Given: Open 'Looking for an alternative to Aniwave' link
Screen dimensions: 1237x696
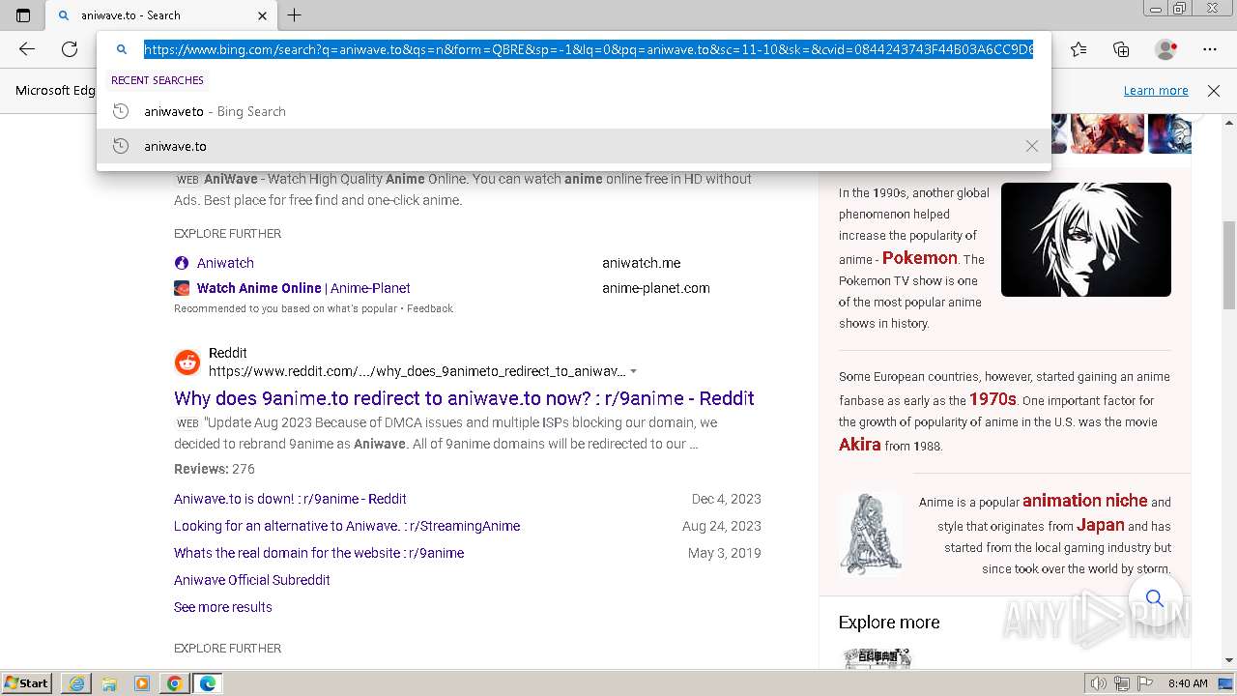Looking at the screenshot, I should click(x=347, y=526).
